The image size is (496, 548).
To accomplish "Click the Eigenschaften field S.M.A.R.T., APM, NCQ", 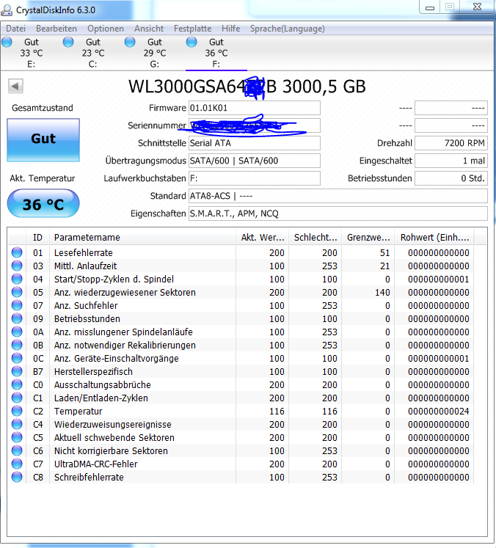I will click(338, 213).
